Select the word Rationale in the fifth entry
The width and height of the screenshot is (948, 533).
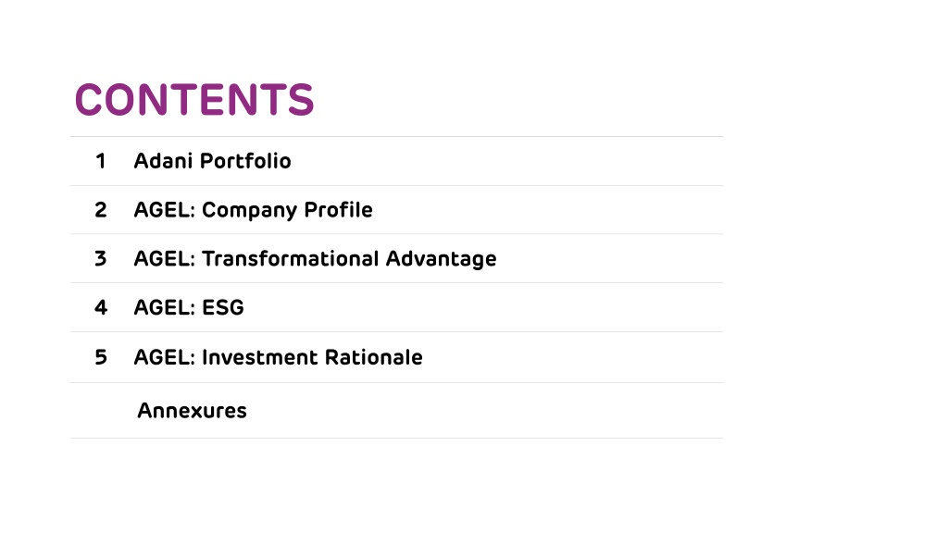374,357
